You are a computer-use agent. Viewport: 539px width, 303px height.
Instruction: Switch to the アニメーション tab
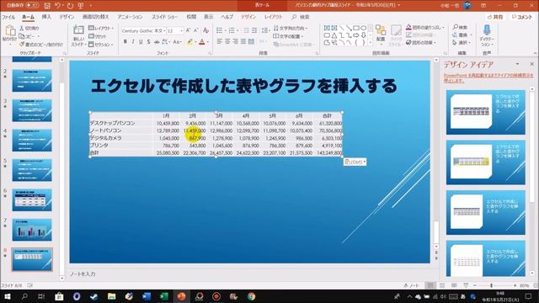pyautogui.click(x=130, y=17)
